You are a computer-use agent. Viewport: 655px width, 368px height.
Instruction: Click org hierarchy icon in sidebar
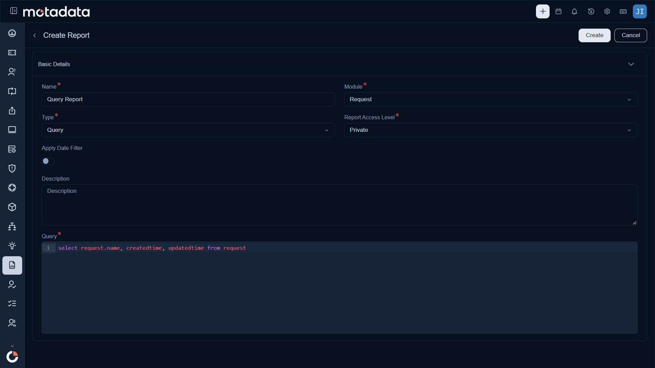pyautogui.click(x=12, y=226)
